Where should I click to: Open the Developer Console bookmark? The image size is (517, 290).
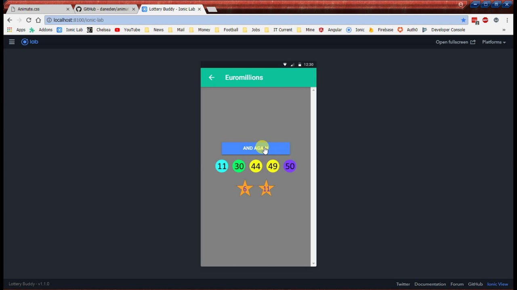(x=443, y=30)
